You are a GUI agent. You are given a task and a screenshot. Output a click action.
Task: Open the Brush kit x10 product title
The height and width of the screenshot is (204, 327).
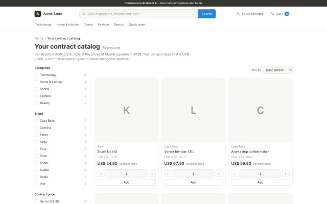tap(107, 152)
